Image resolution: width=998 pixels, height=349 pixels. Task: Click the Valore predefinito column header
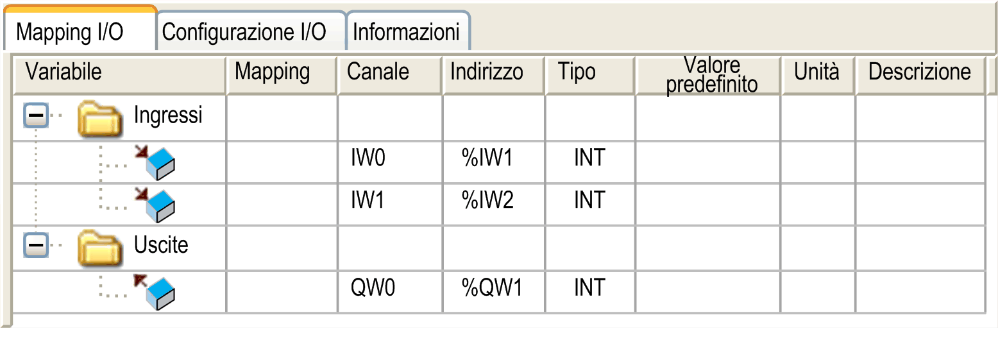click(x=711, y=74)
